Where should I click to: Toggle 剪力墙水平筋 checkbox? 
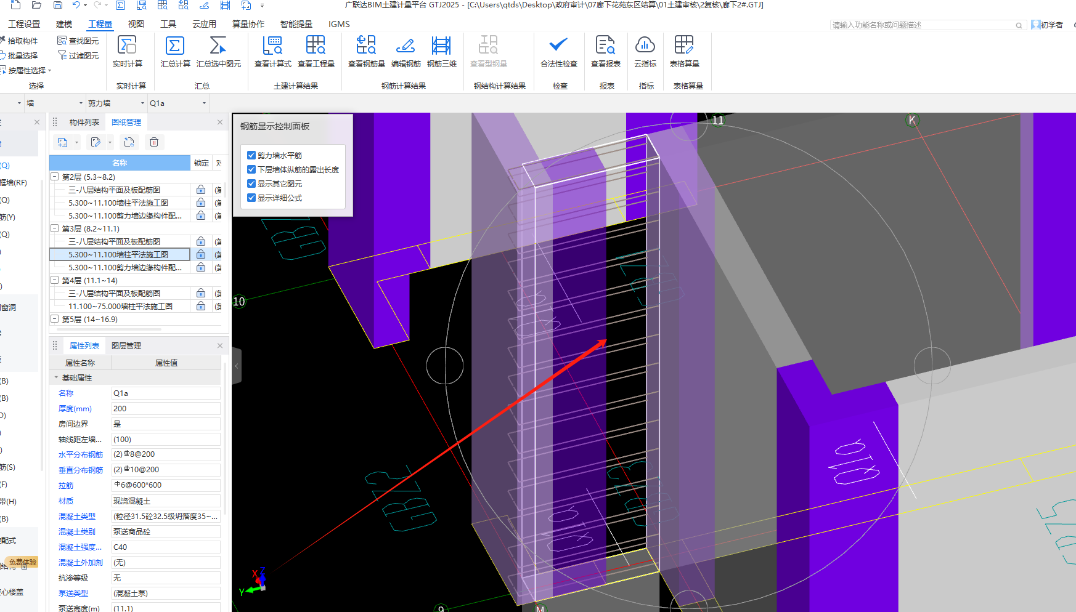point(251,155)
